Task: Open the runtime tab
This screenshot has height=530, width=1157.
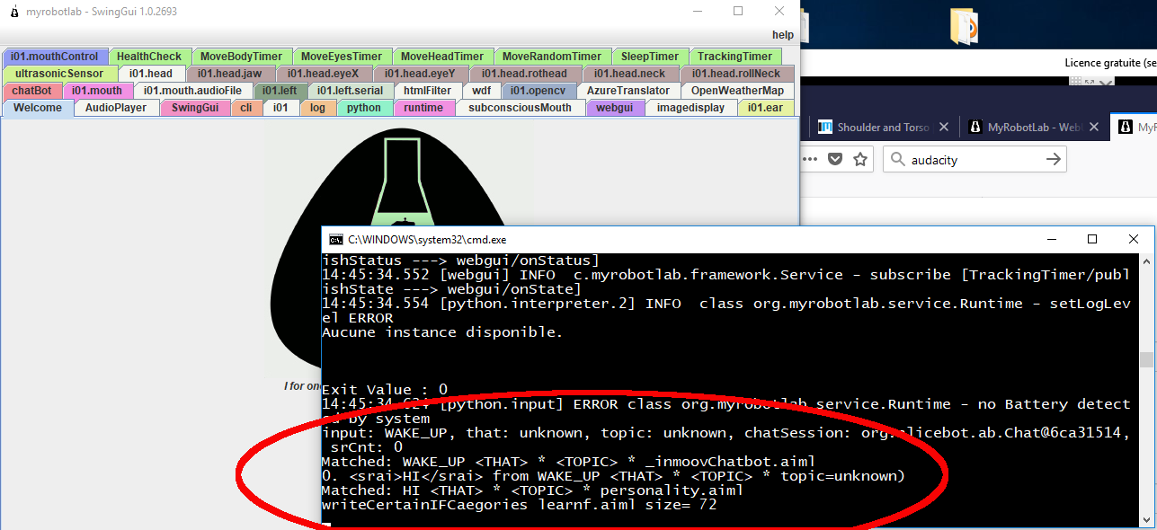Action: pyautogui.click(x=423, y=108)
